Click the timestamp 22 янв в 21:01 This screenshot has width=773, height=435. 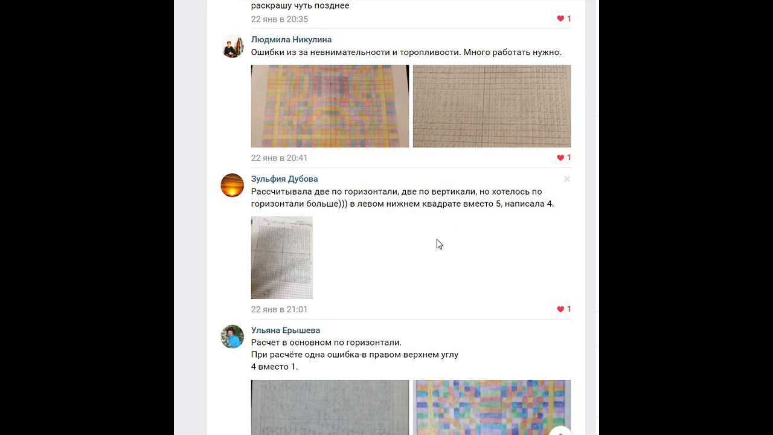pos(280,309)
